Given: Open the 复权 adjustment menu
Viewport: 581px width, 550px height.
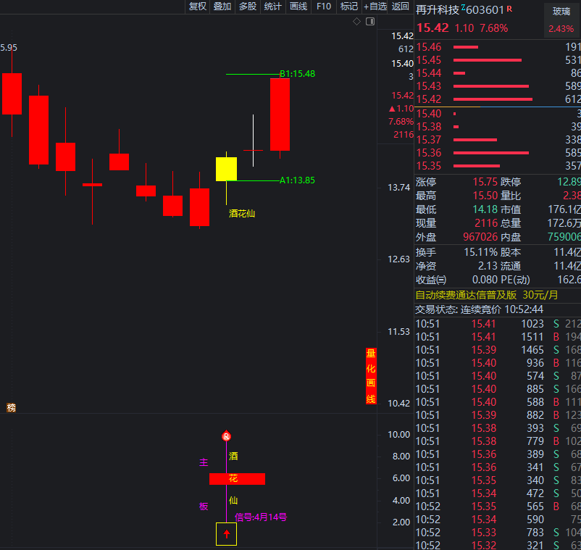Looking at the screenshot, I should pyautogui.click(x=197, y=7).
